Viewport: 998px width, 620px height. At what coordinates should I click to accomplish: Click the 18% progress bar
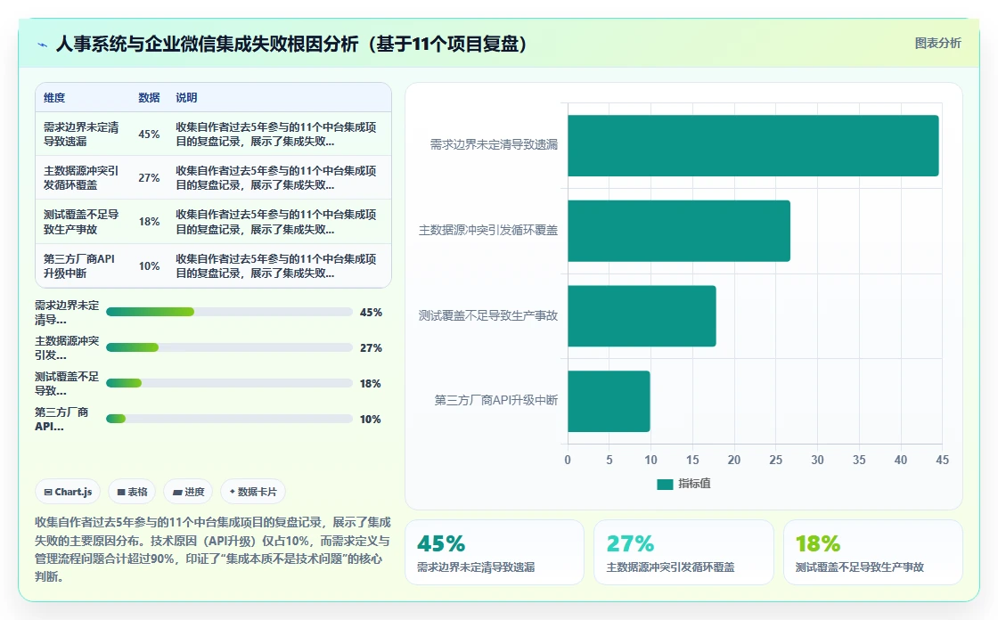[x=229, y=383]
